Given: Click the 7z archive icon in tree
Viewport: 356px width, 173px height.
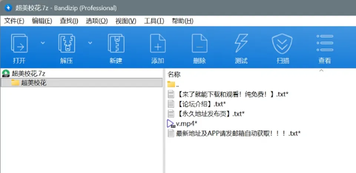Looking at the screenshot, I should tap(6, 74).
